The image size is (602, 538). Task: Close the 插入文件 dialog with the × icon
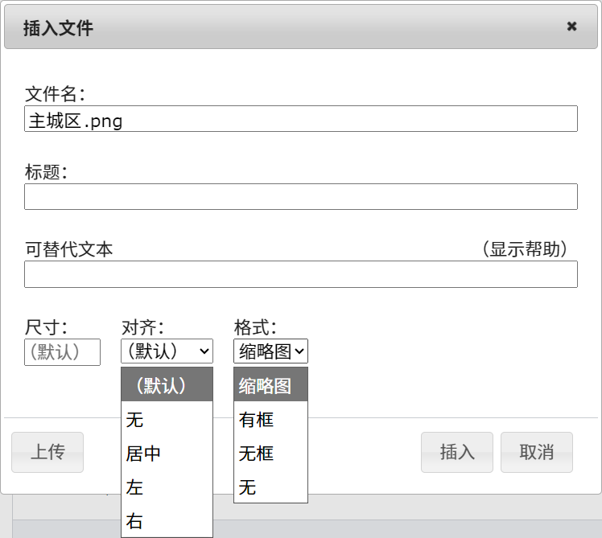(x=571, y=27)
